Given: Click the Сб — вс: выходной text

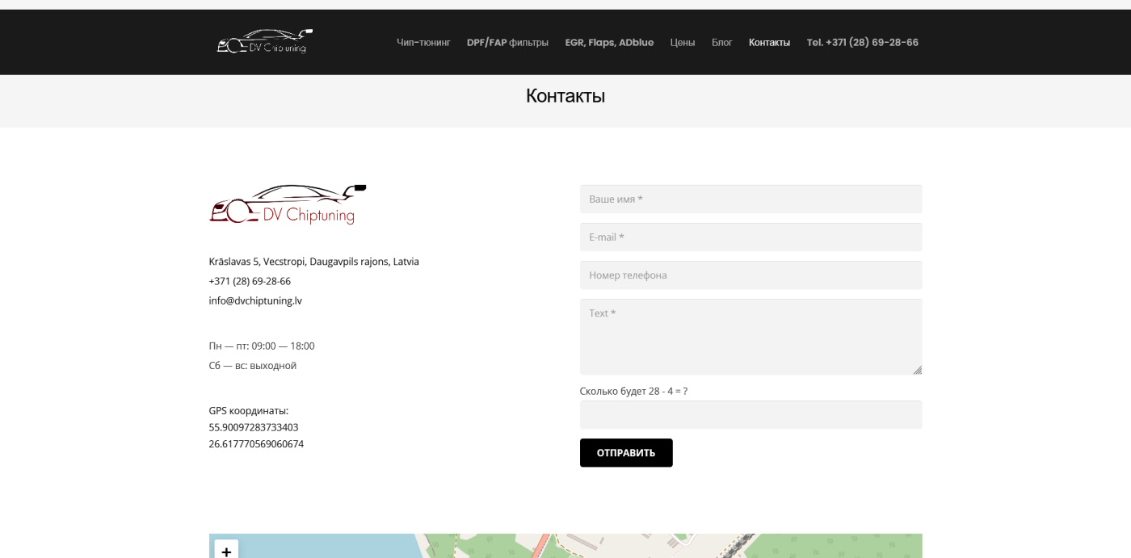Looking at the screenshot, I should [253, 366].
